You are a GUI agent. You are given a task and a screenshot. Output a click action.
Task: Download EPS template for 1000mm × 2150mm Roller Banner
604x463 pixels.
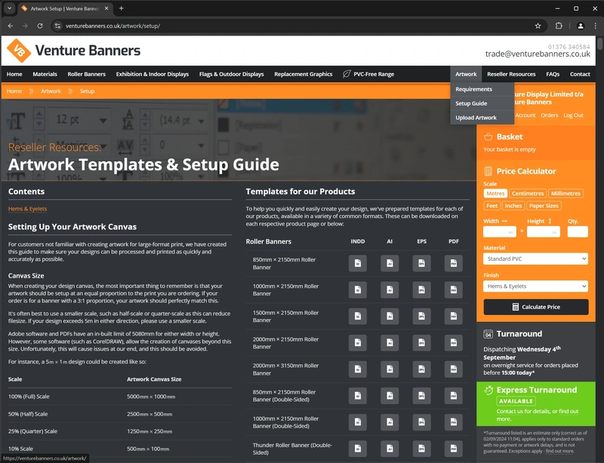[421, 290]
